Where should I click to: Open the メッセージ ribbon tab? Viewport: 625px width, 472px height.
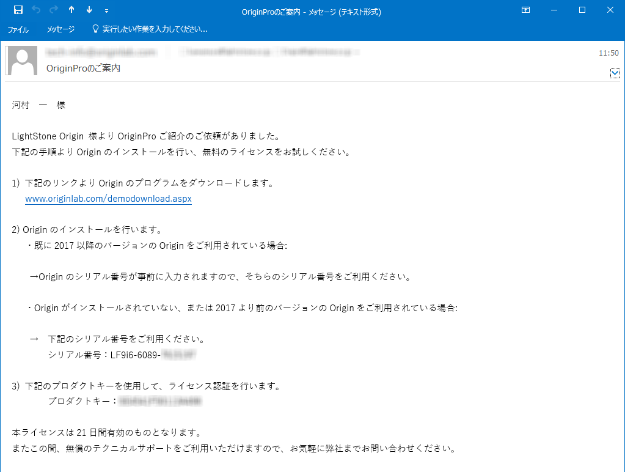[60, 29]
